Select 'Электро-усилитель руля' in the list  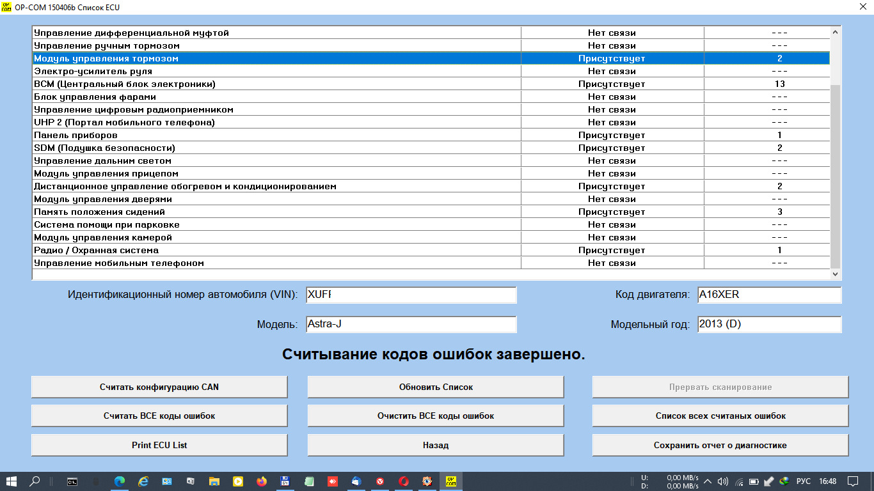[x=431, y=71]
